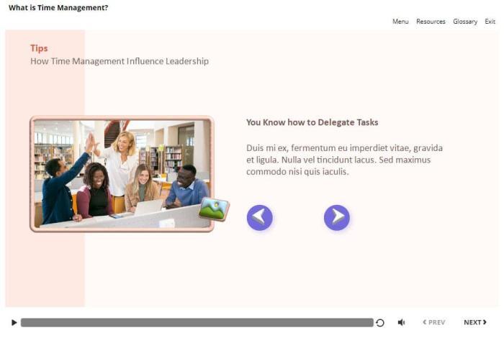Advance to next tip with right arrow
The height and width of the screenshot is (338, 504).
click(x=336, y=217)
